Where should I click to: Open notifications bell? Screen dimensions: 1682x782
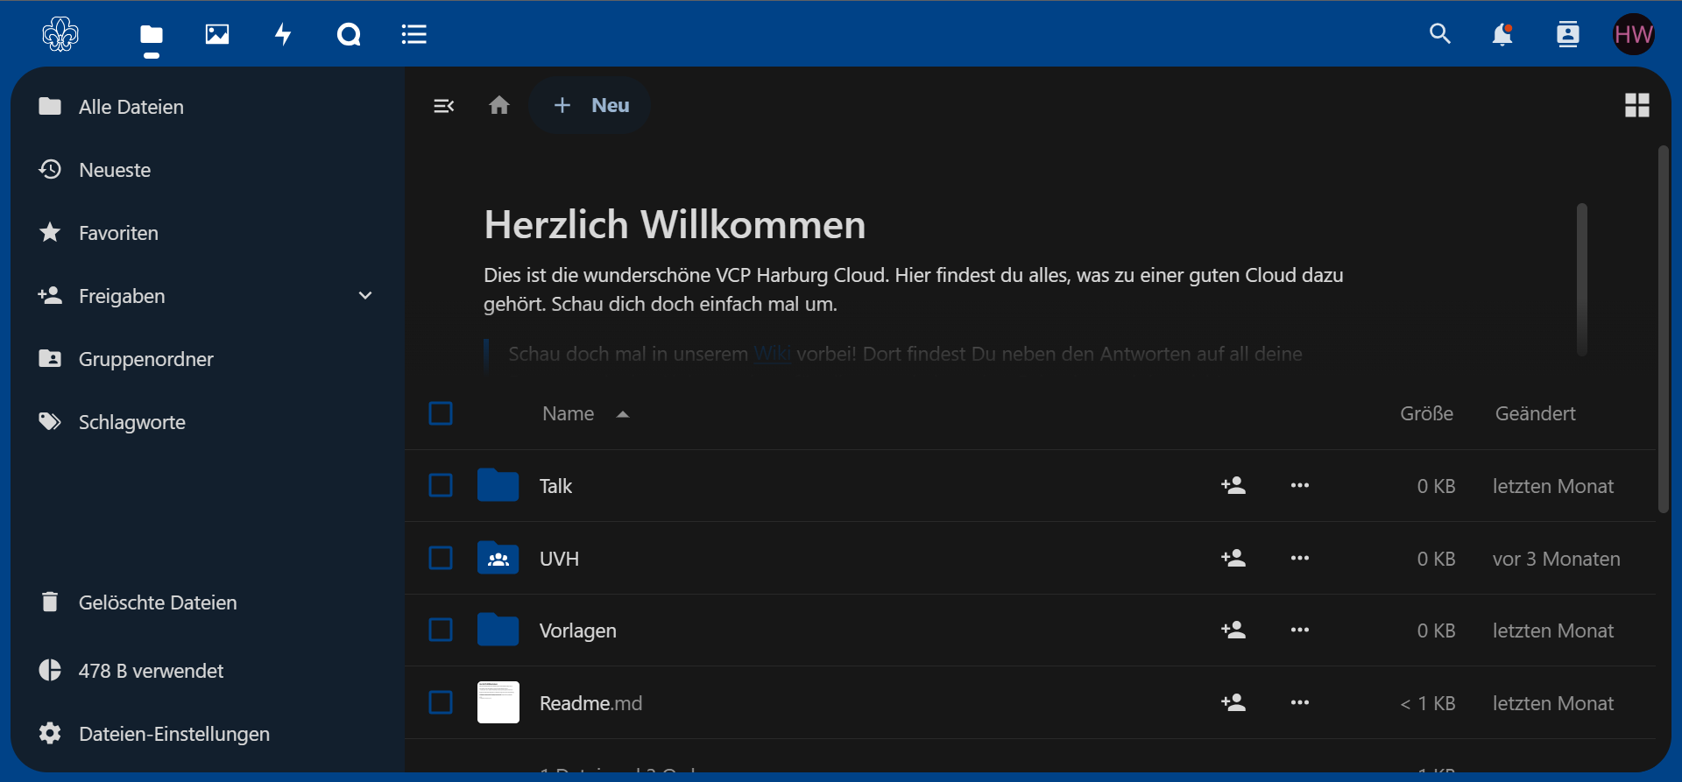[x=1502, y=34]
